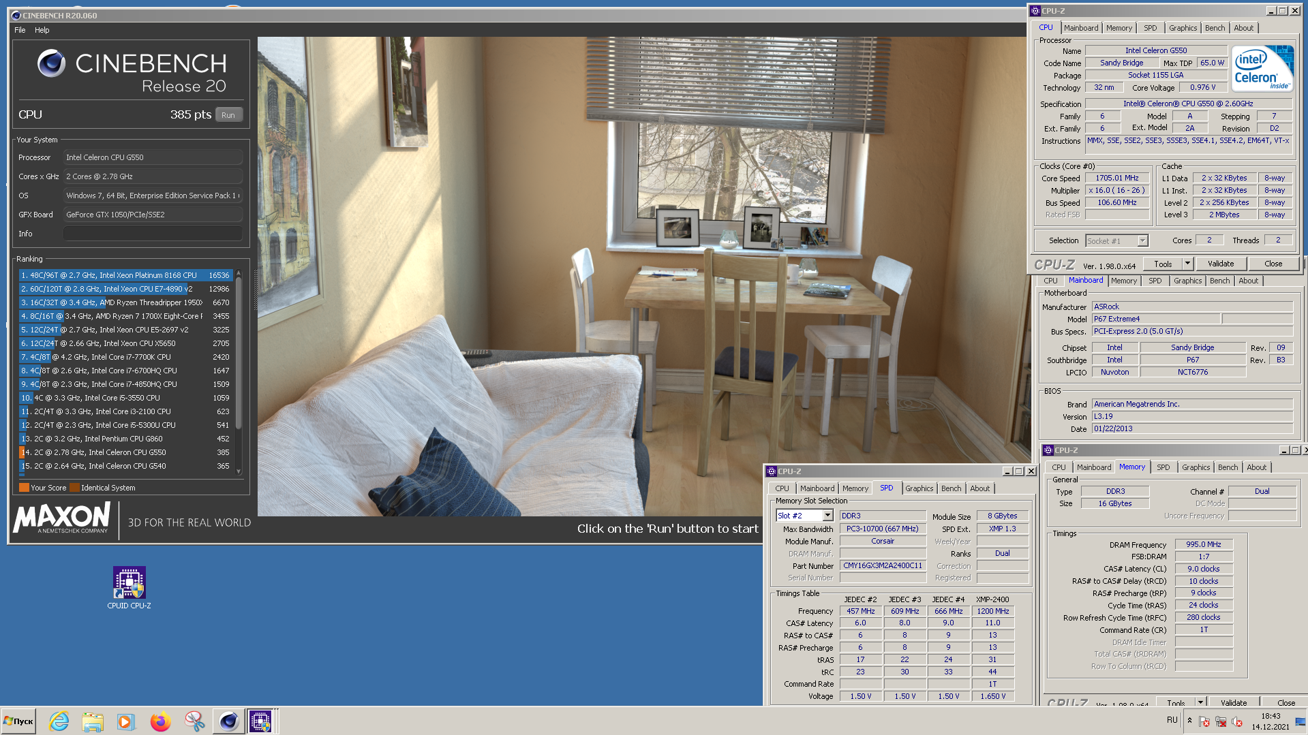Image resolution: width=1308 pixels, height=735 pixels.
Task: Click the Part Number value CMY16GX3M2A2400C11
Action: [883, 565]
